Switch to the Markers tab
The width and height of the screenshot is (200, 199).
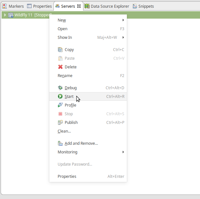point(13,6)
